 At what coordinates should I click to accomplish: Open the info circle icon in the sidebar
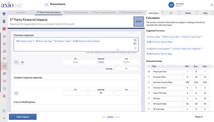[4, 88]
